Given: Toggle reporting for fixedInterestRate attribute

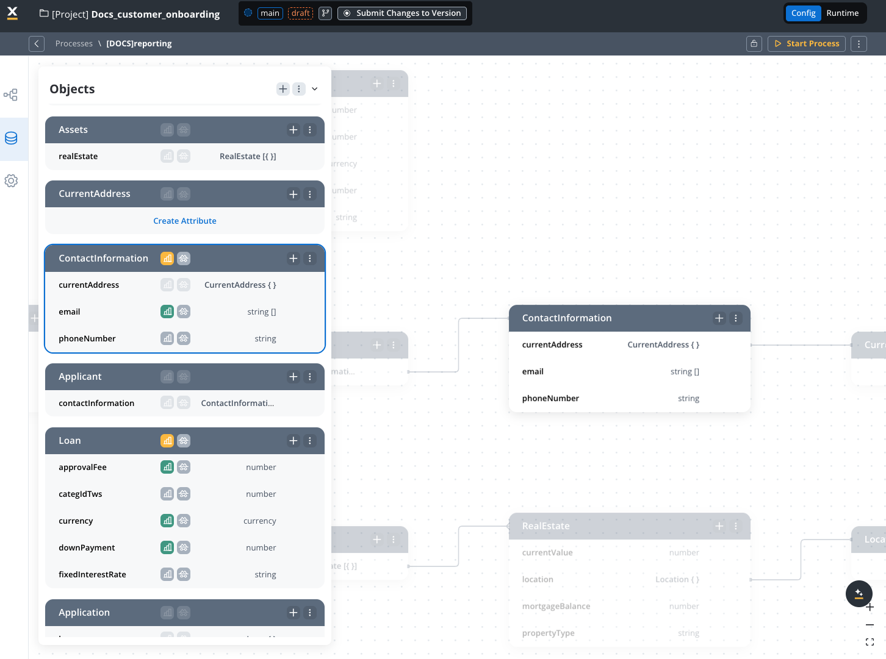Looking at the screenshot, I should (167, 574).
